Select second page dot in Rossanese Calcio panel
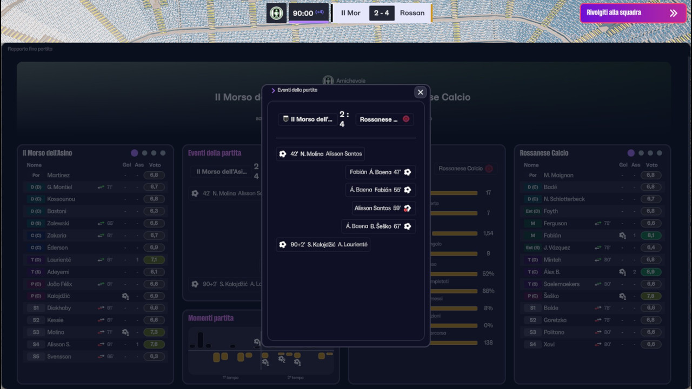The height and width of the screenshot is (389, 692). coord(641,153)
